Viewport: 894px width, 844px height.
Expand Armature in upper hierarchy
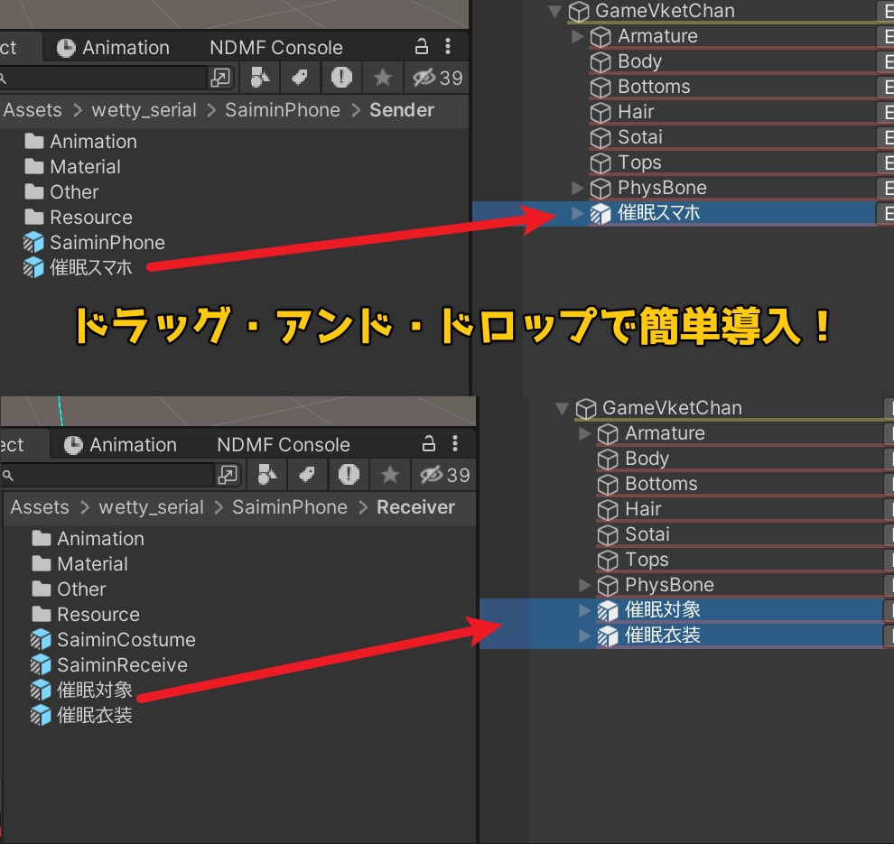[577, 36]
